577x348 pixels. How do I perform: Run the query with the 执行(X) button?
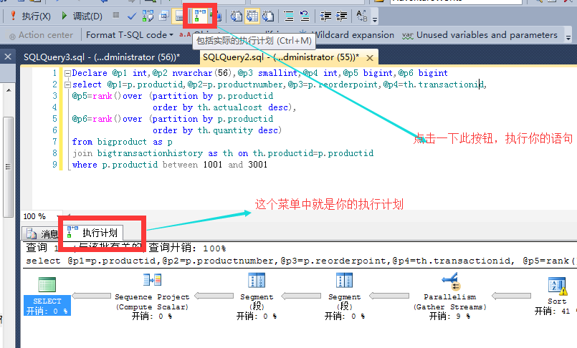point(31,16)
